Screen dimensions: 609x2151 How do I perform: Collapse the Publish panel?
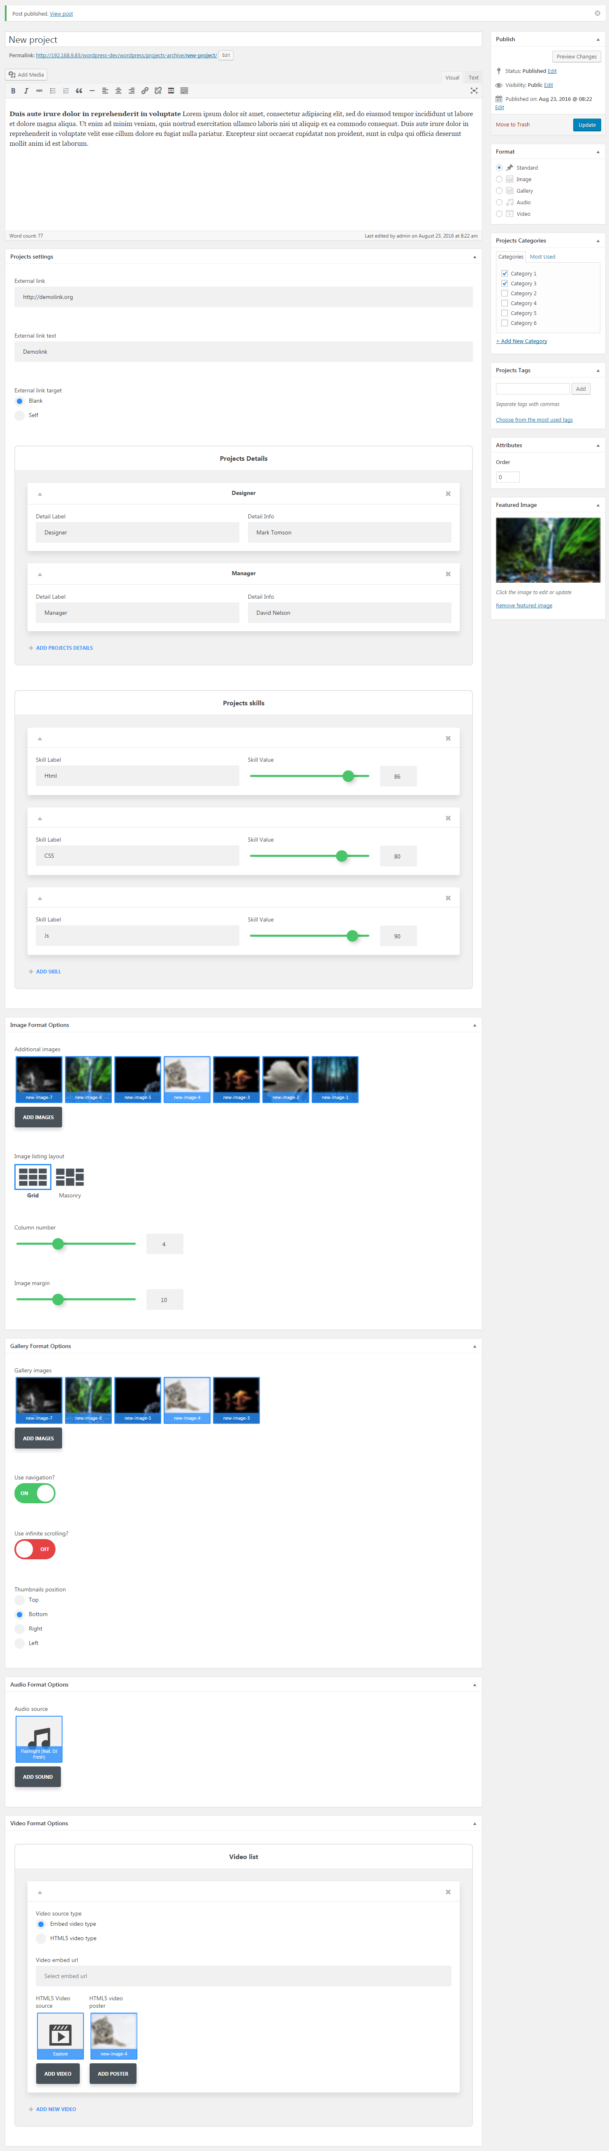(x=597, y=39)
